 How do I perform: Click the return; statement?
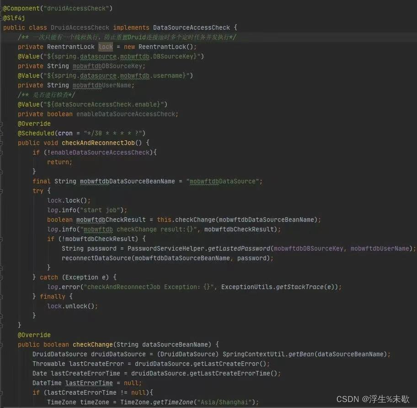[60, 162]
